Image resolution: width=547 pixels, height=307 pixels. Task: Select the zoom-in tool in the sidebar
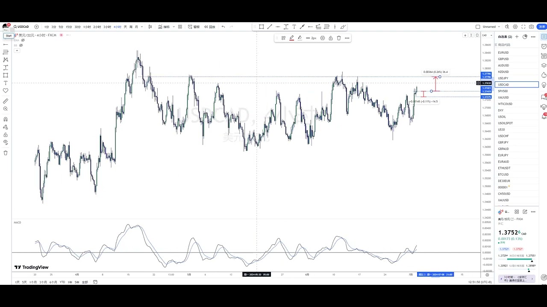(6, 109)
